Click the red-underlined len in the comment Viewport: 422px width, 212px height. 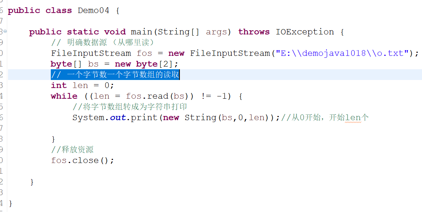(353, 118)
